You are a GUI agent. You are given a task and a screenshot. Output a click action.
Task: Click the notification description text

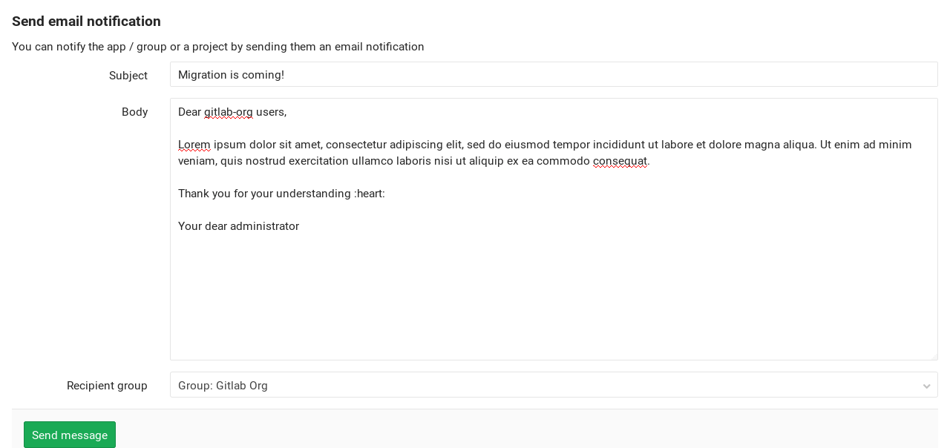tap(217, 47)
